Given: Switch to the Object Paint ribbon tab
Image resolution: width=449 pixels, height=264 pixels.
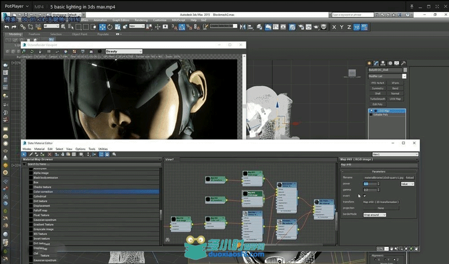Looking at the screenshot, I should (x=79, y=34).
